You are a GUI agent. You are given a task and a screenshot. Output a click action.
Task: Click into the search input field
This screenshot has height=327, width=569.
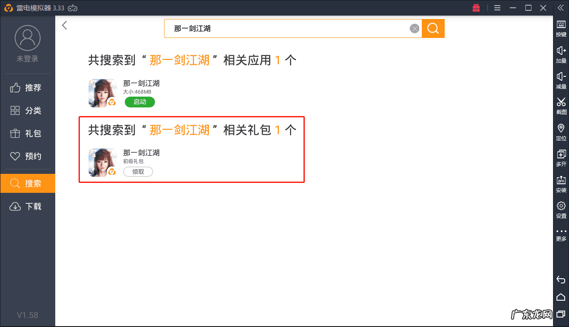pyautogui.click(x=285, y=28)
